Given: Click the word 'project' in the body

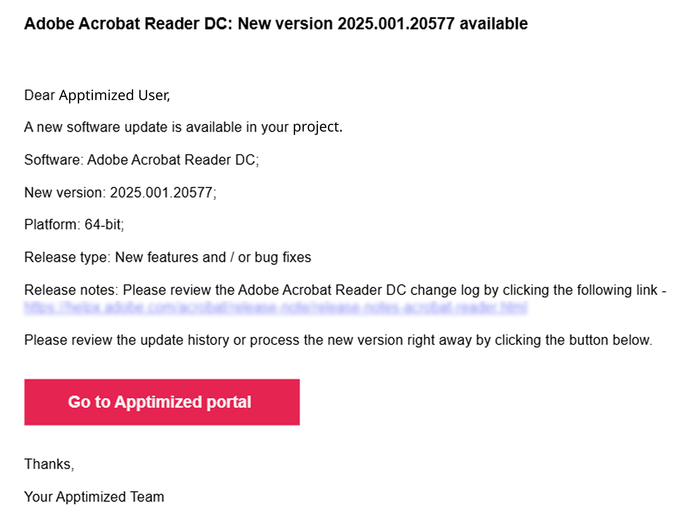Looking at the screenshot, I should pyautogui.click(x=316, y=127).
